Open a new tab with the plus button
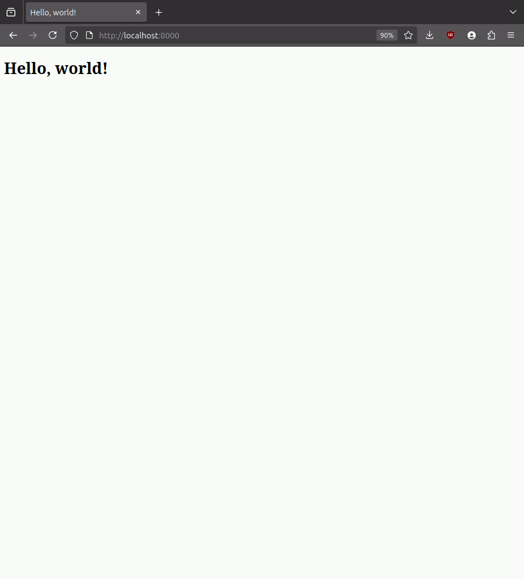This screenshot has height=579, width=524. click(159, 12)
